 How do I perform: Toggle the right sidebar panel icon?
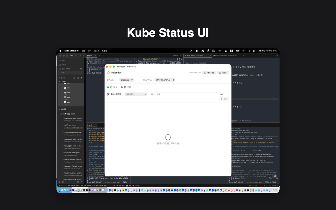pyautogui.click(x=277, y=56)
